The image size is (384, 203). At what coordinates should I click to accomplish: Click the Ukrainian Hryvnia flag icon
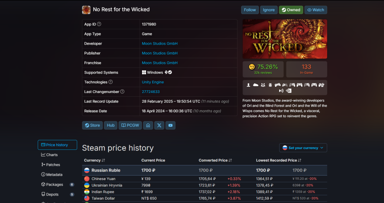87,185
